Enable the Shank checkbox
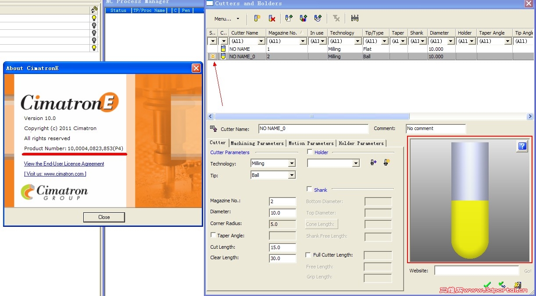Image resolution: width=536 pixels, height=296 pixels. [310, 189]
